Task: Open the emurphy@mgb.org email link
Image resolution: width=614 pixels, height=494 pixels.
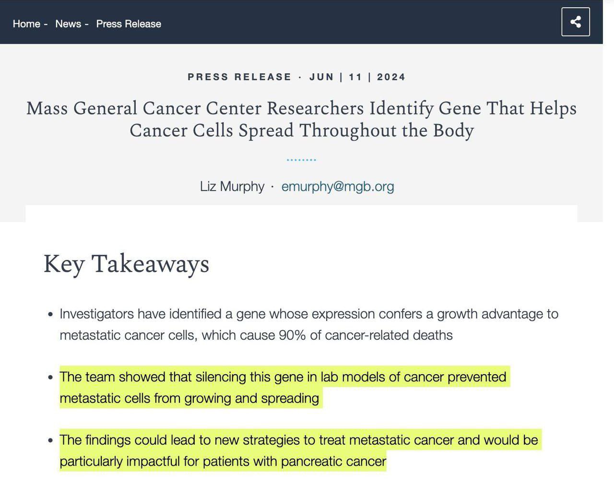Action: tap(338, 186)
